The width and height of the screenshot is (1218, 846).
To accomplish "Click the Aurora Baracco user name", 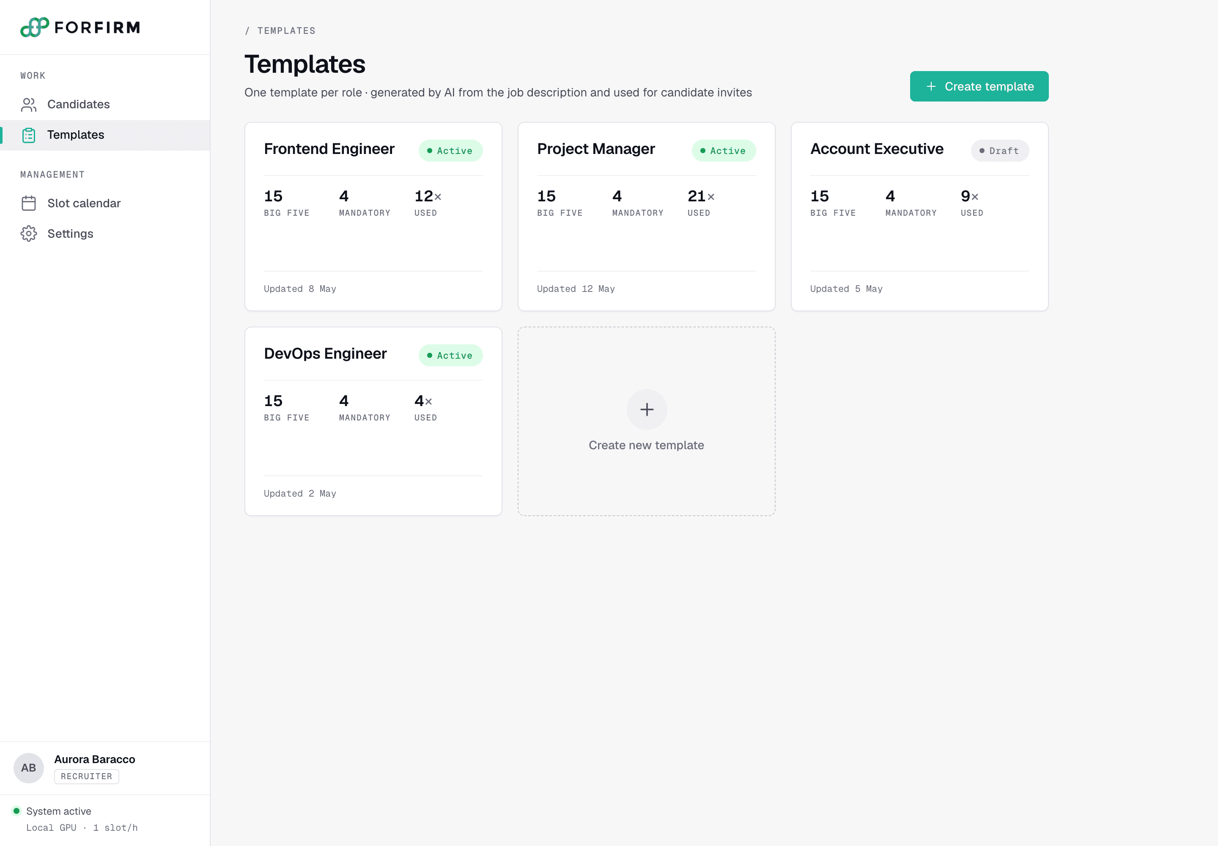I will 94,760.
